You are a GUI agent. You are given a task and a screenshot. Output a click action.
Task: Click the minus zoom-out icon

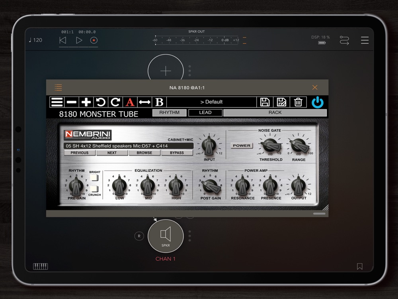[x=72, y=102]
